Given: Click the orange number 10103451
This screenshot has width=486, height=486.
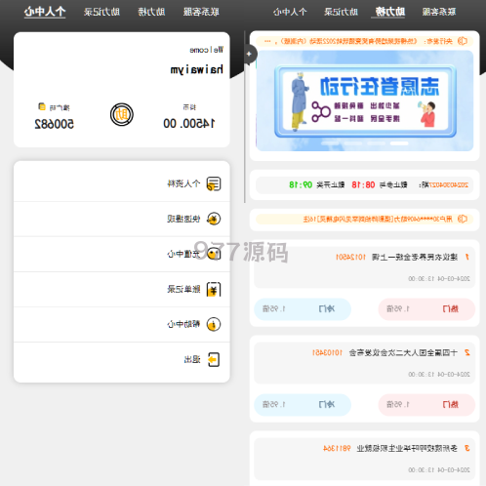Looking at the screenshot, I should point(327,353).
